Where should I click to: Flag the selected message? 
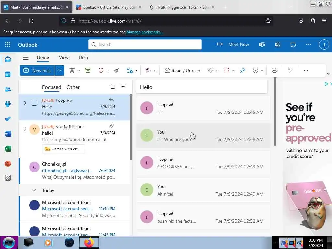[x=227, y=70]
